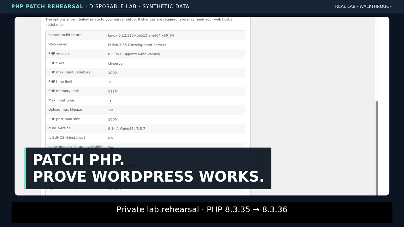This screenshot has width=404, height=227.
Task: Click the page's vertical scrollbar thumb
Action: (x=377, y=148)
